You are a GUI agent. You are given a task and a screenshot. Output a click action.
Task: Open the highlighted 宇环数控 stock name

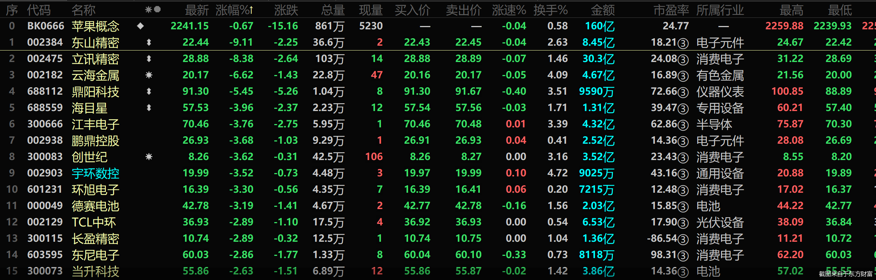(96, 173)
